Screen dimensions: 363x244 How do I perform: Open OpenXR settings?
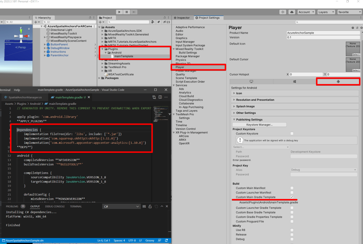[184, 143]
